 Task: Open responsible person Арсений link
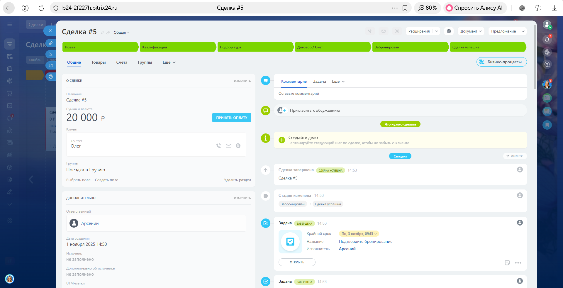[x=90, y=223]
